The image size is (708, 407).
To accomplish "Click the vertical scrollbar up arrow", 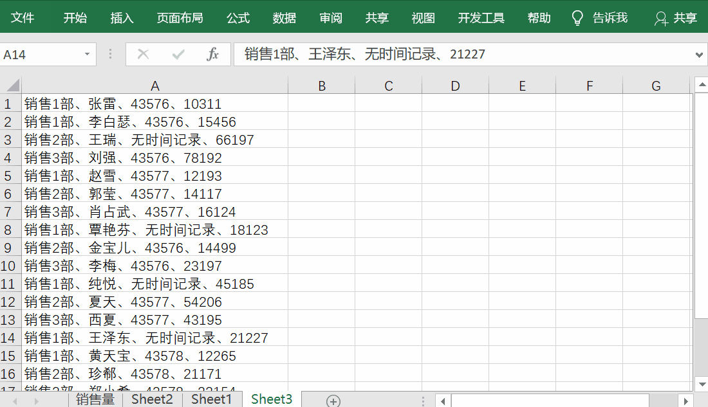I will pyautogui.click(x=702, y=85).
